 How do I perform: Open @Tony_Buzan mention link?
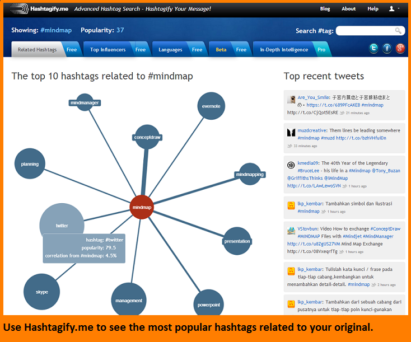[386, 171]
